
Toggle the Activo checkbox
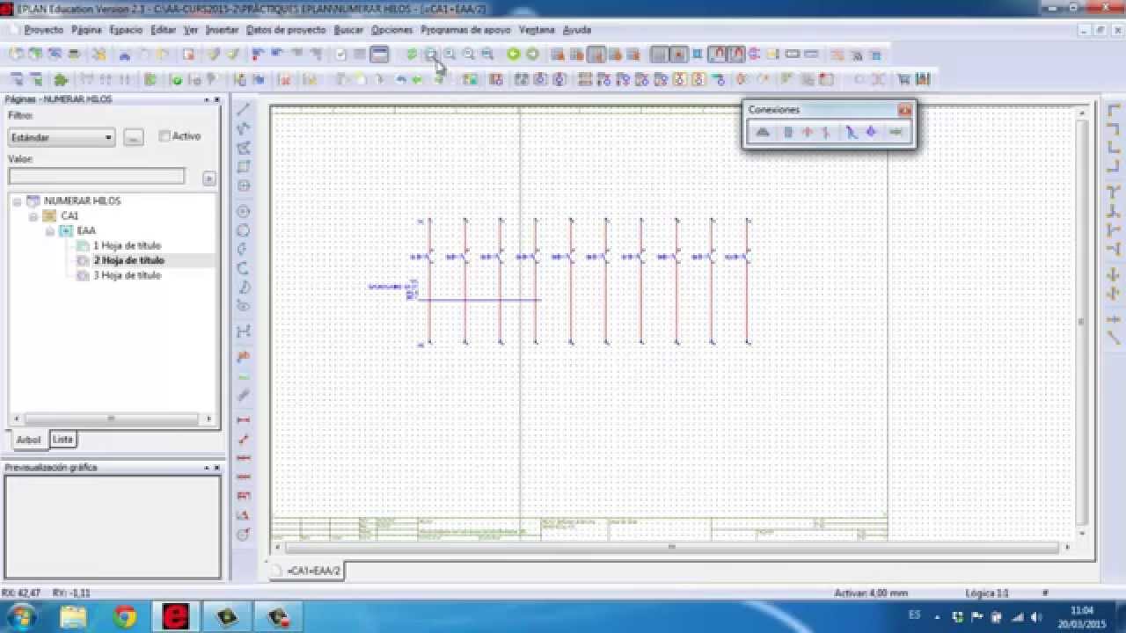pos(165,136)
